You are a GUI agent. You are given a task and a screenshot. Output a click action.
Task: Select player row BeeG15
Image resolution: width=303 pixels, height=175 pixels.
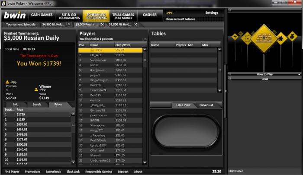[110, 95]
